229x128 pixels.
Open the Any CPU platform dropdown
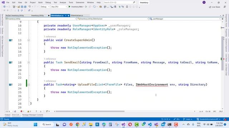pyautogui.click(x=59, y=7)
